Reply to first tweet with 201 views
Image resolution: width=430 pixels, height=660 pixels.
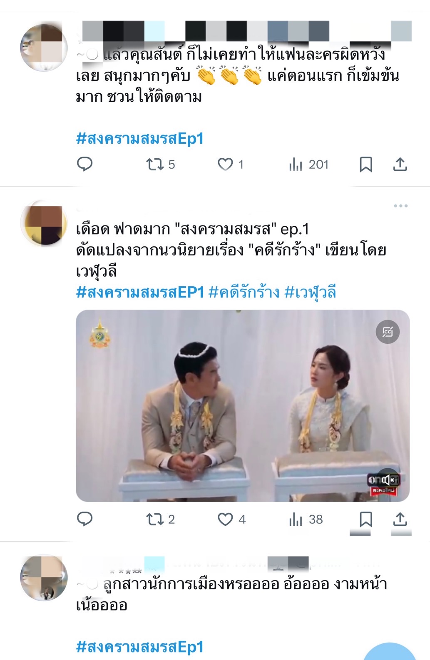click(85, 164)
